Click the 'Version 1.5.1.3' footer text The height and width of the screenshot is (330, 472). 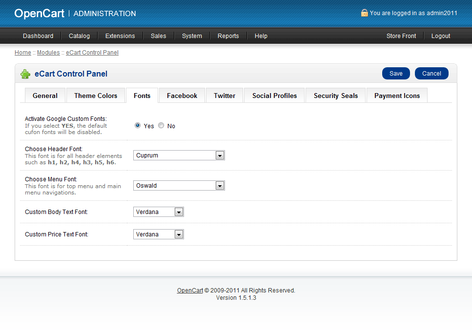click(236, 297)
